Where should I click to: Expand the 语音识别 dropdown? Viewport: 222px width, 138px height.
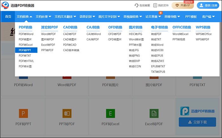[x=87, y=17]
